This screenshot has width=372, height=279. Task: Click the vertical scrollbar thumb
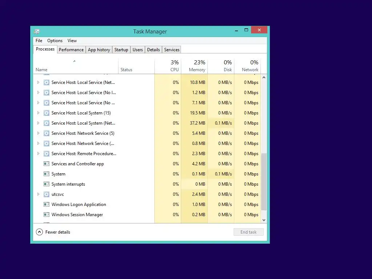[x=264, y=182]
